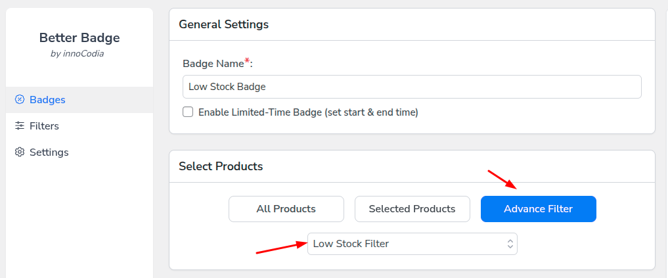Click the Filters sliders icon in sidebar

pos(20,126)
